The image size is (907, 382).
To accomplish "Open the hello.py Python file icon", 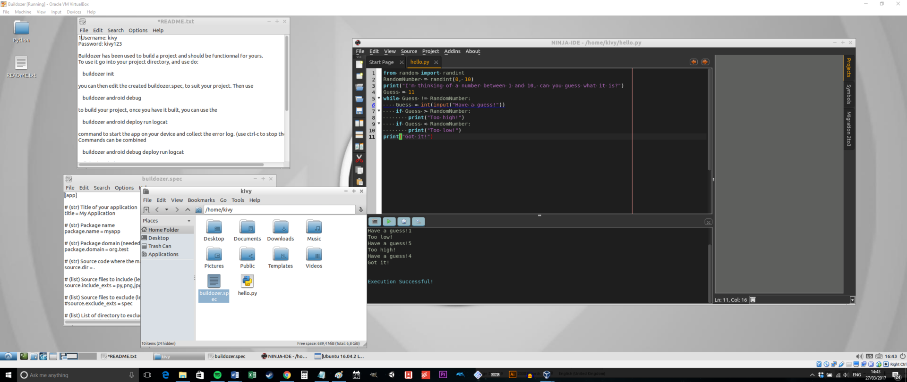I will pos(247,282).
